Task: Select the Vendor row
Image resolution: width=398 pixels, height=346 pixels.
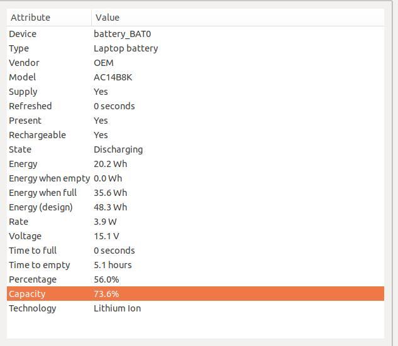Action: tap(196, 63)
